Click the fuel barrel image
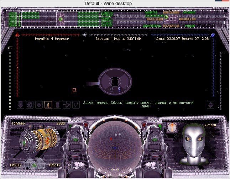This screenshot has height=179, width=230. tap(39, 139)
